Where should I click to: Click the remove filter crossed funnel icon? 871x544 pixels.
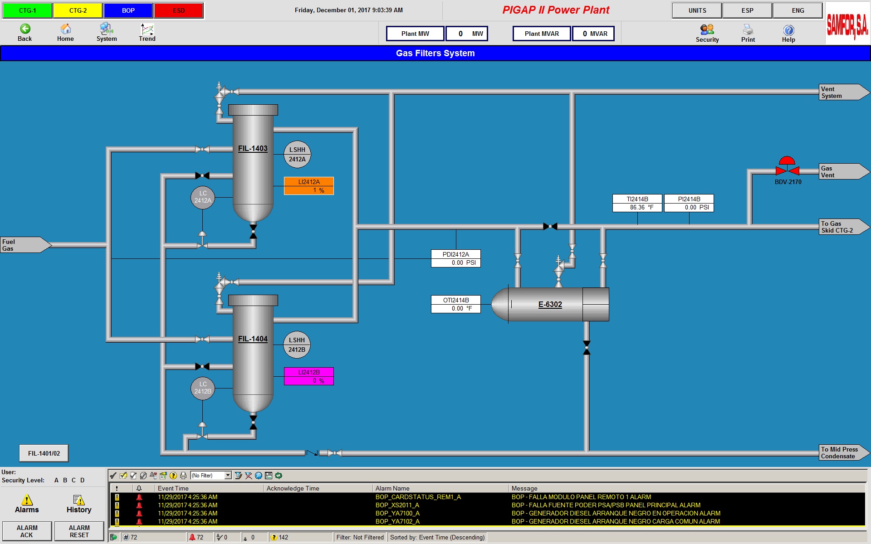(x=249, y=476)
